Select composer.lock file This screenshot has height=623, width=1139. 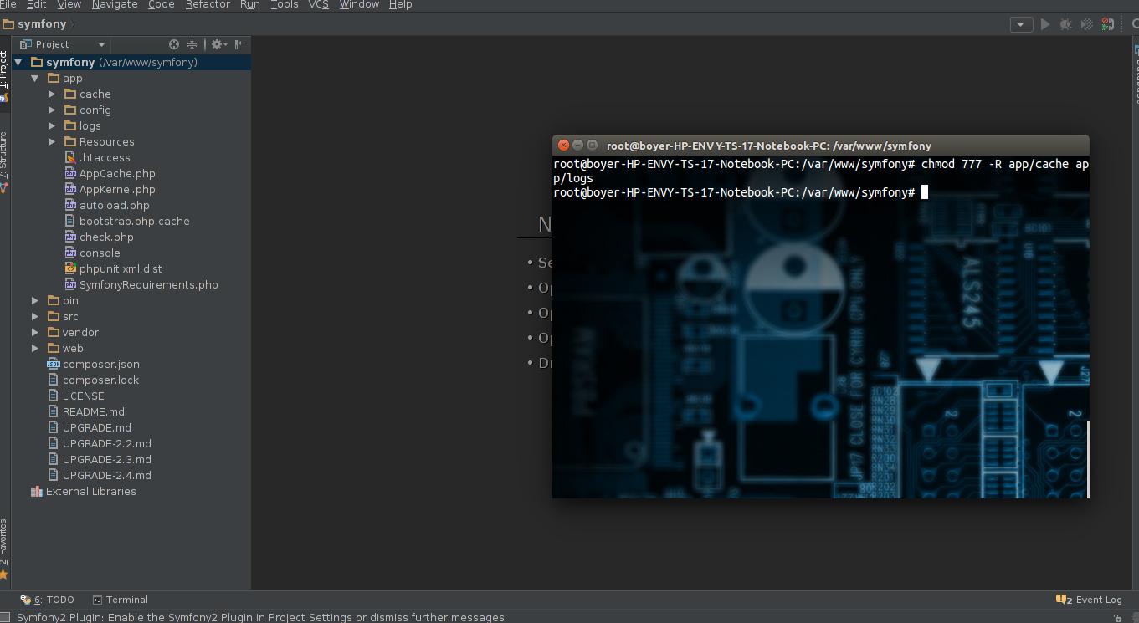[x=100, y=380]
